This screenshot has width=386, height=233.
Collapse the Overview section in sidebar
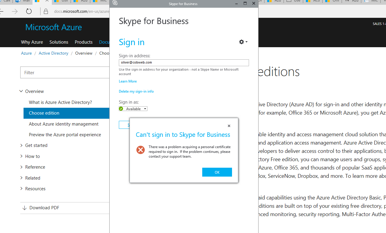[21, 91]
